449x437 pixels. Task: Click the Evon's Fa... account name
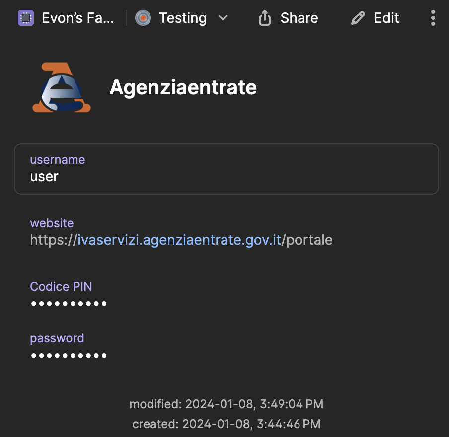(78, 18)
